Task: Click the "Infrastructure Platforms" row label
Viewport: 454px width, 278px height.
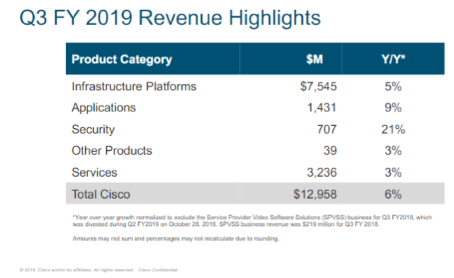Action: pos(134,86)
